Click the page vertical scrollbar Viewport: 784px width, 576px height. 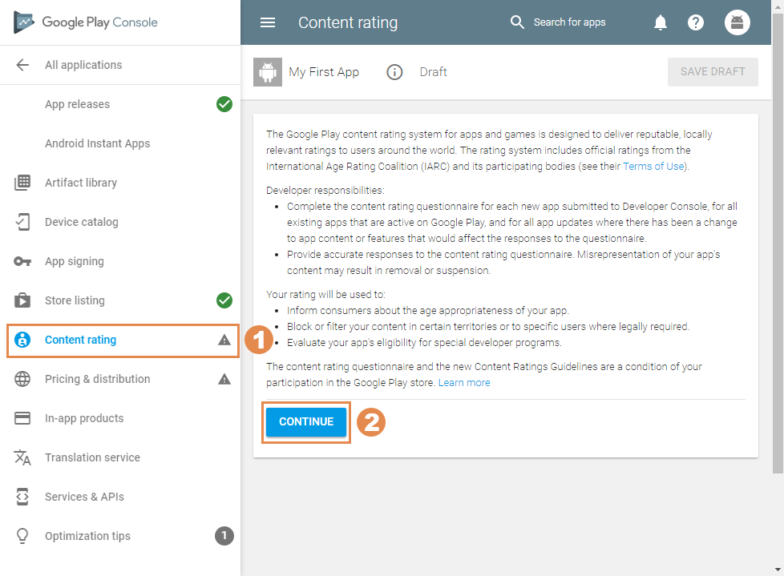[x=778, y=243]
